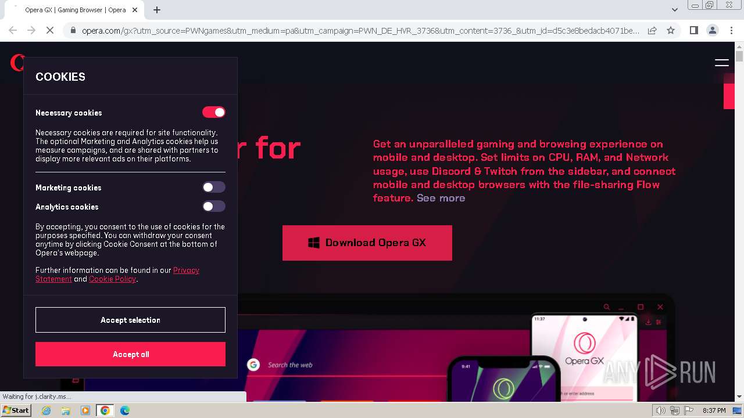Open File Explorer from taskbar
This screenshot has width=744, height=418.
(66, 410)
